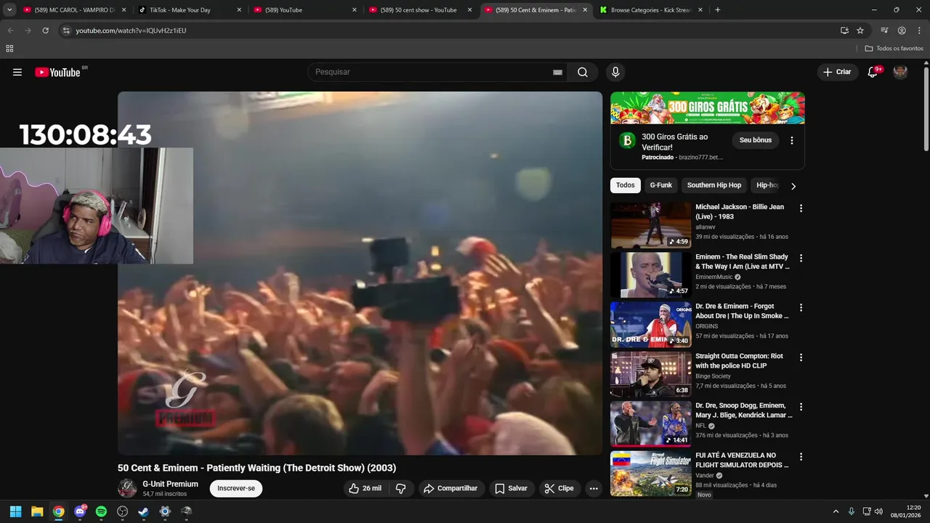This screenshot has height=523, width=930.
Task: Open the G-Unit Premium channel name link
Action: (170, 484)
